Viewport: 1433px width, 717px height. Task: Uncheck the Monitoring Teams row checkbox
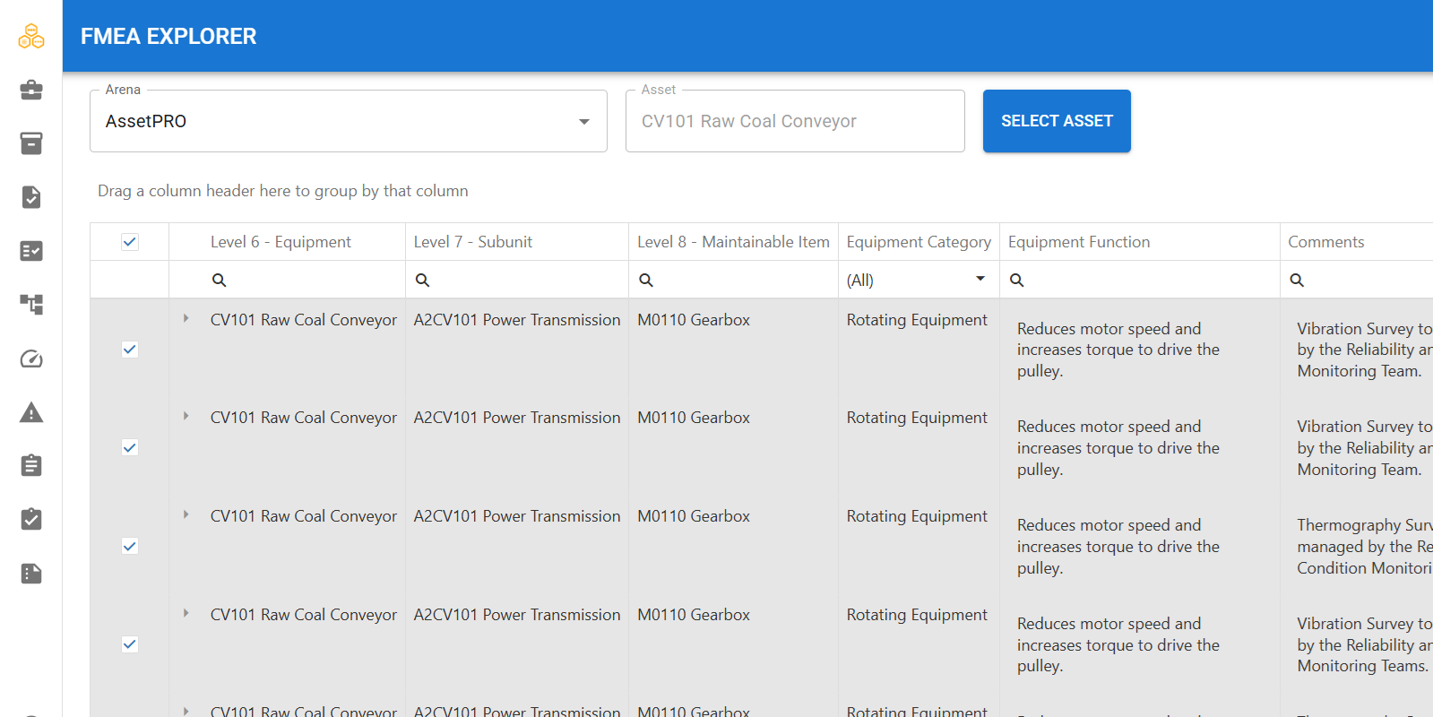tap(130, 644)
